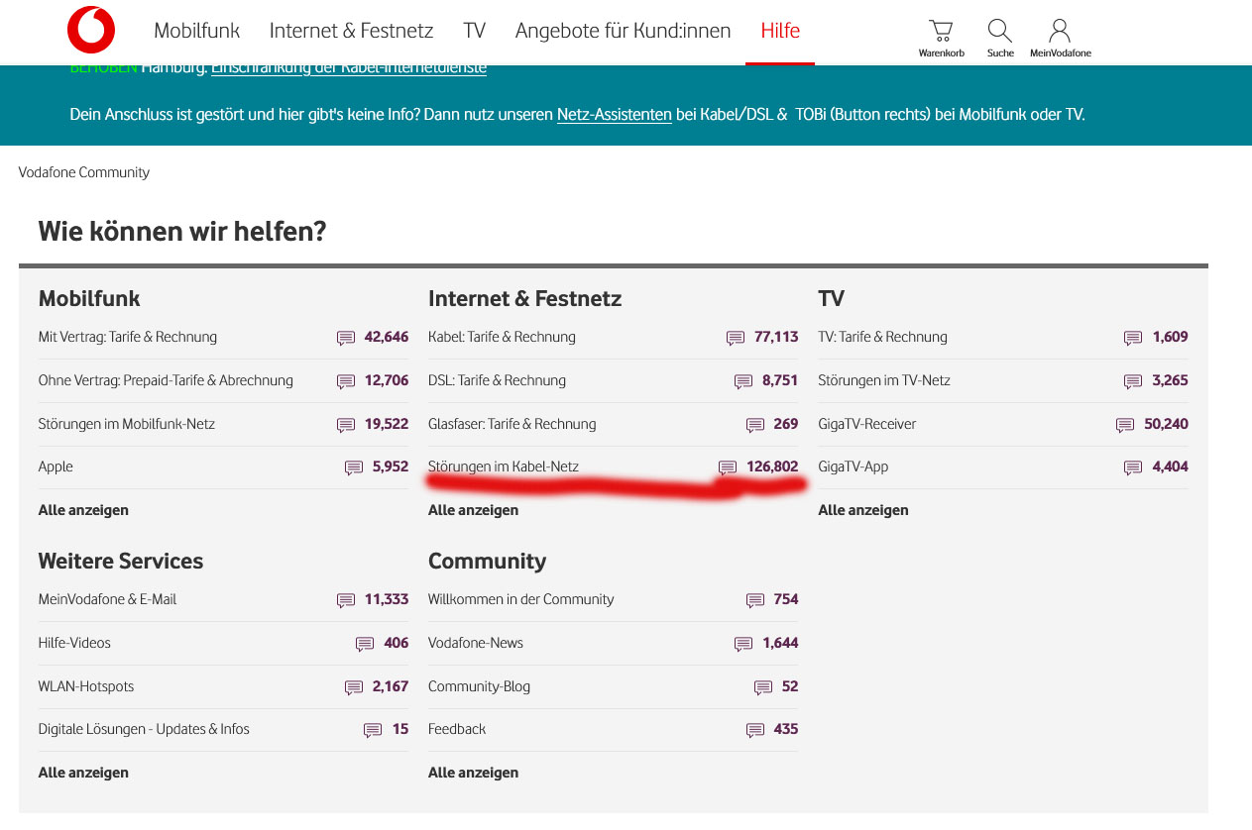Click the Community section heading
The image size is (1252, 830).
point(487,562)
